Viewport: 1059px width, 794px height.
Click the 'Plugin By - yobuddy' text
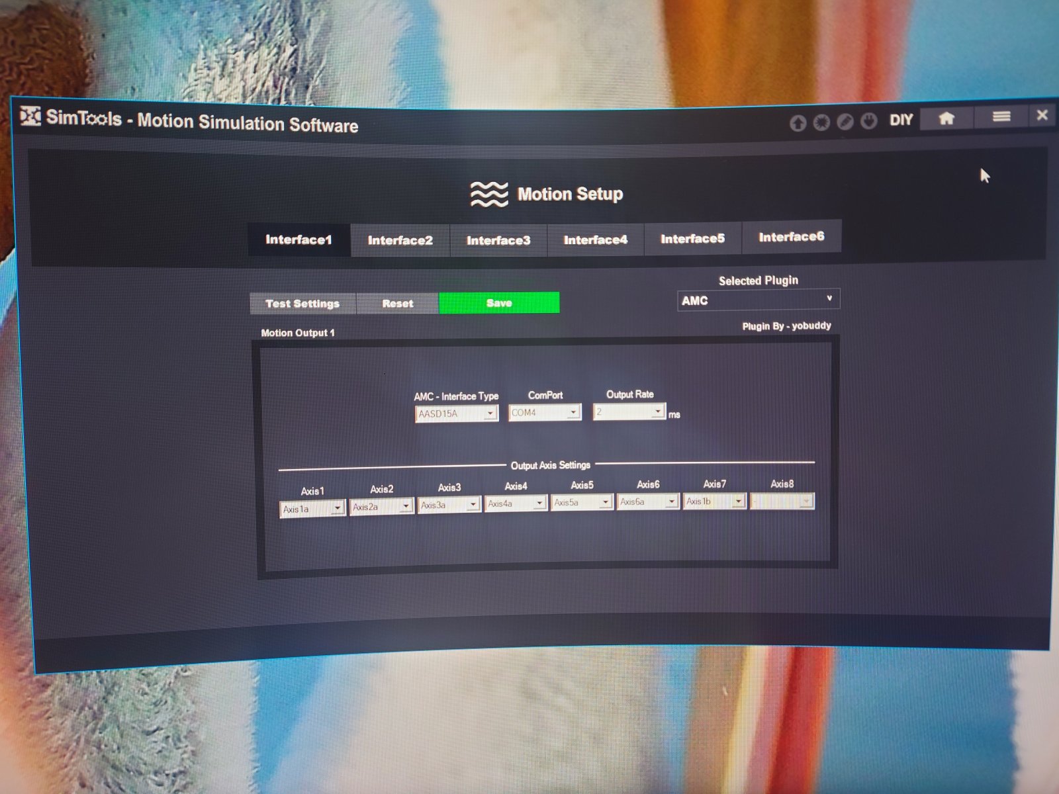786,326
